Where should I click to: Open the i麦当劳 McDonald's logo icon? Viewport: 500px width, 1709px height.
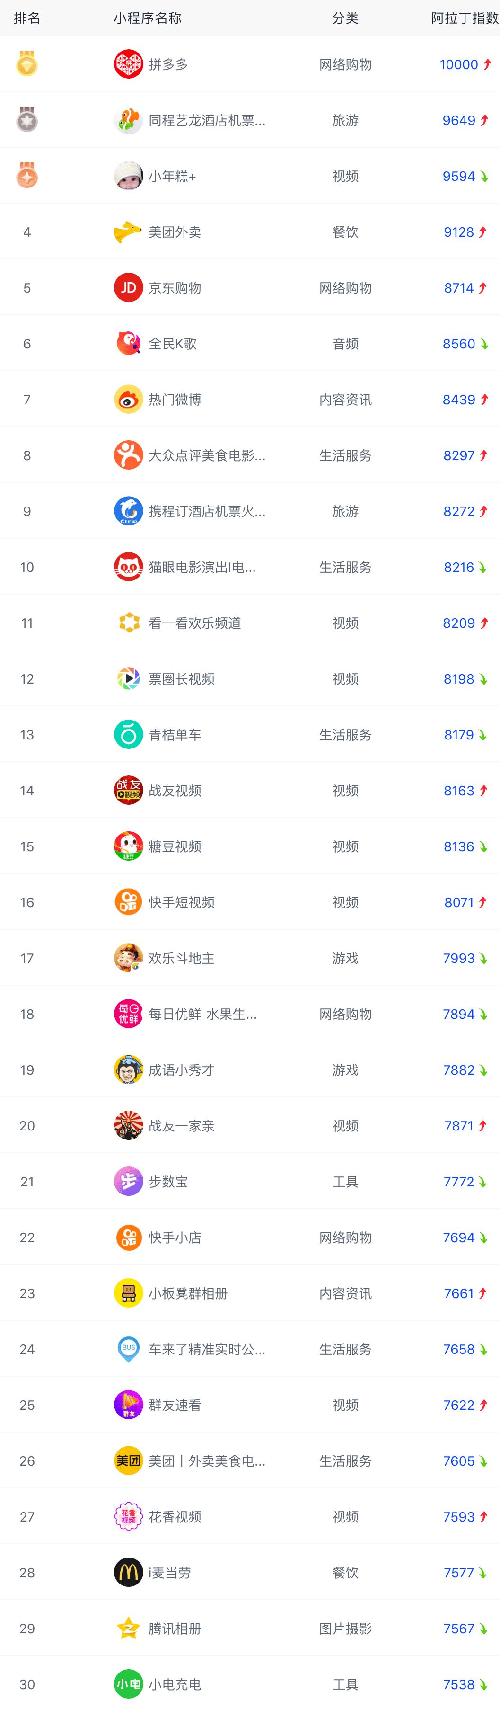click(x=129, y=1572)
